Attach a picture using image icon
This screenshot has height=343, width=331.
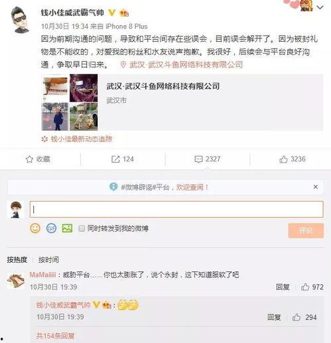(67, 228)
